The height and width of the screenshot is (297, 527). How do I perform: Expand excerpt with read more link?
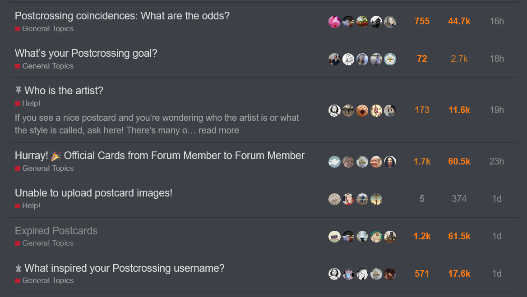tap(218, 130)
